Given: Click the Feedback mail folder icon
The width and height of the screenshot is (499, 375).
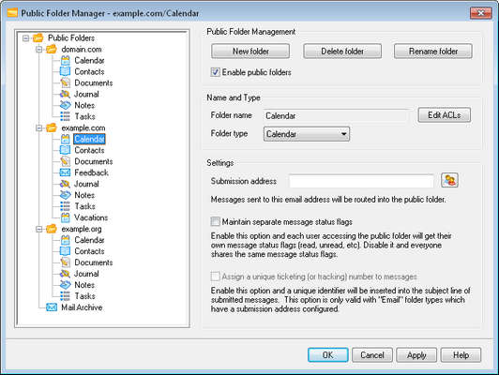Looking at the screenshot, I should (x=65, y=172).
